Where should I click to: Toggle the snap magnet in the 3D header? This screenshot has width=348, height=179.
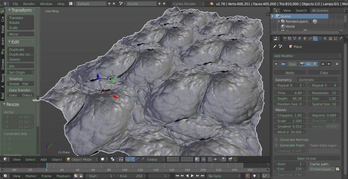[x=210, y=159]
